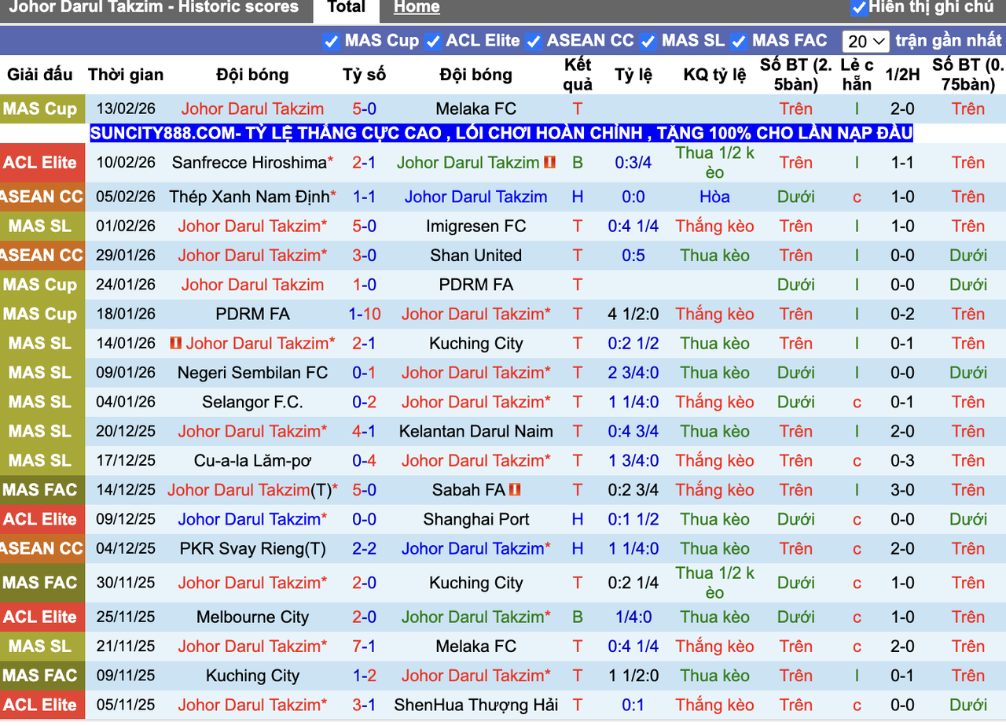1006x726 pixels.
Task: Open Imigresen FC team link
Action: point(476,226)
